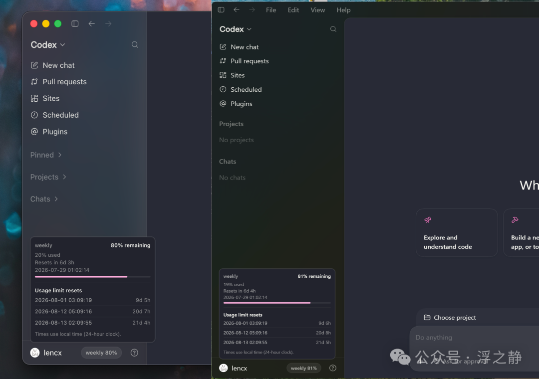Expand Chats section in the macOS Codex window

pos(44,199)
